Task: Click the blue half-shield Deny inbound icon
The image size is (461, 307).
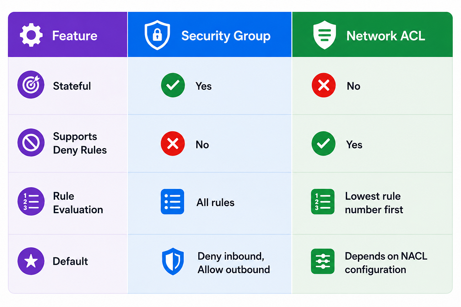Action: coord(173,261)
